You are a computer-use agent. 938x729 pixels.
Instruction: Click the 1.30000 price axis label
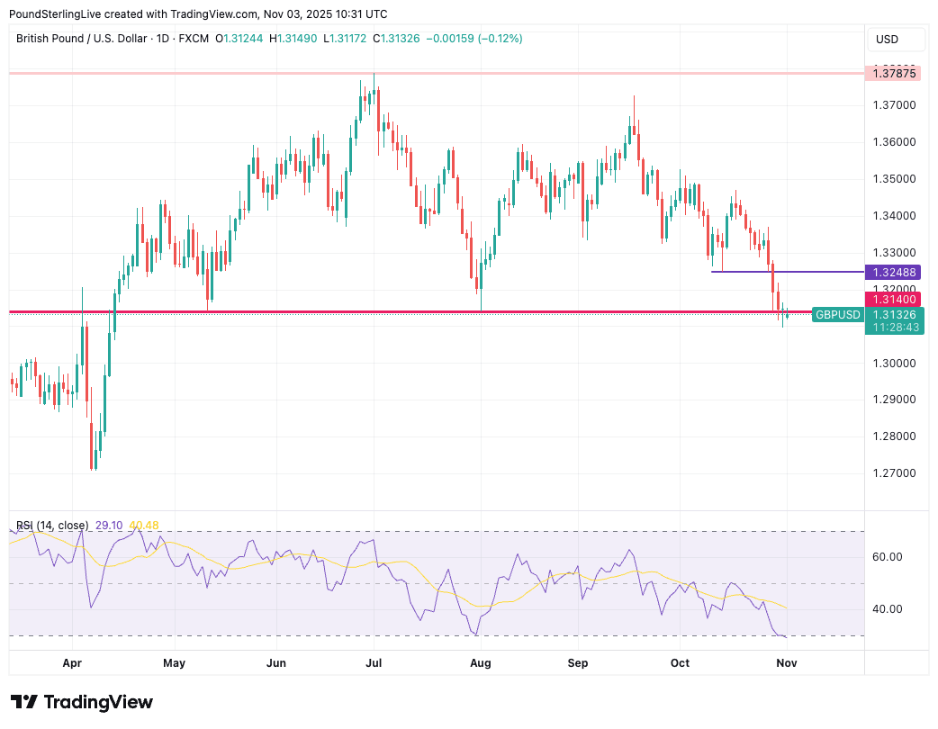894,364
